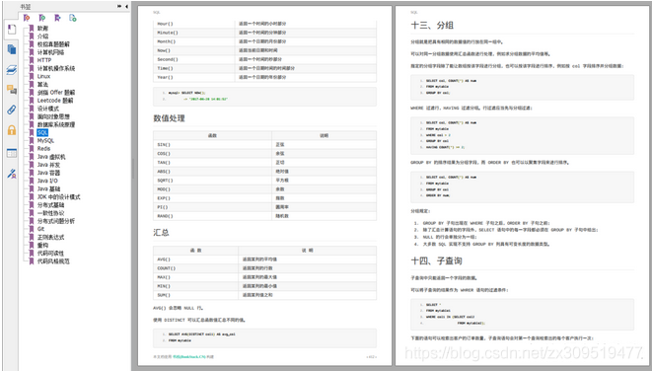Expand the bookmarks panel with double-arrow button
Viewport: 652px width, 371px height.
[x=119, y=6]
